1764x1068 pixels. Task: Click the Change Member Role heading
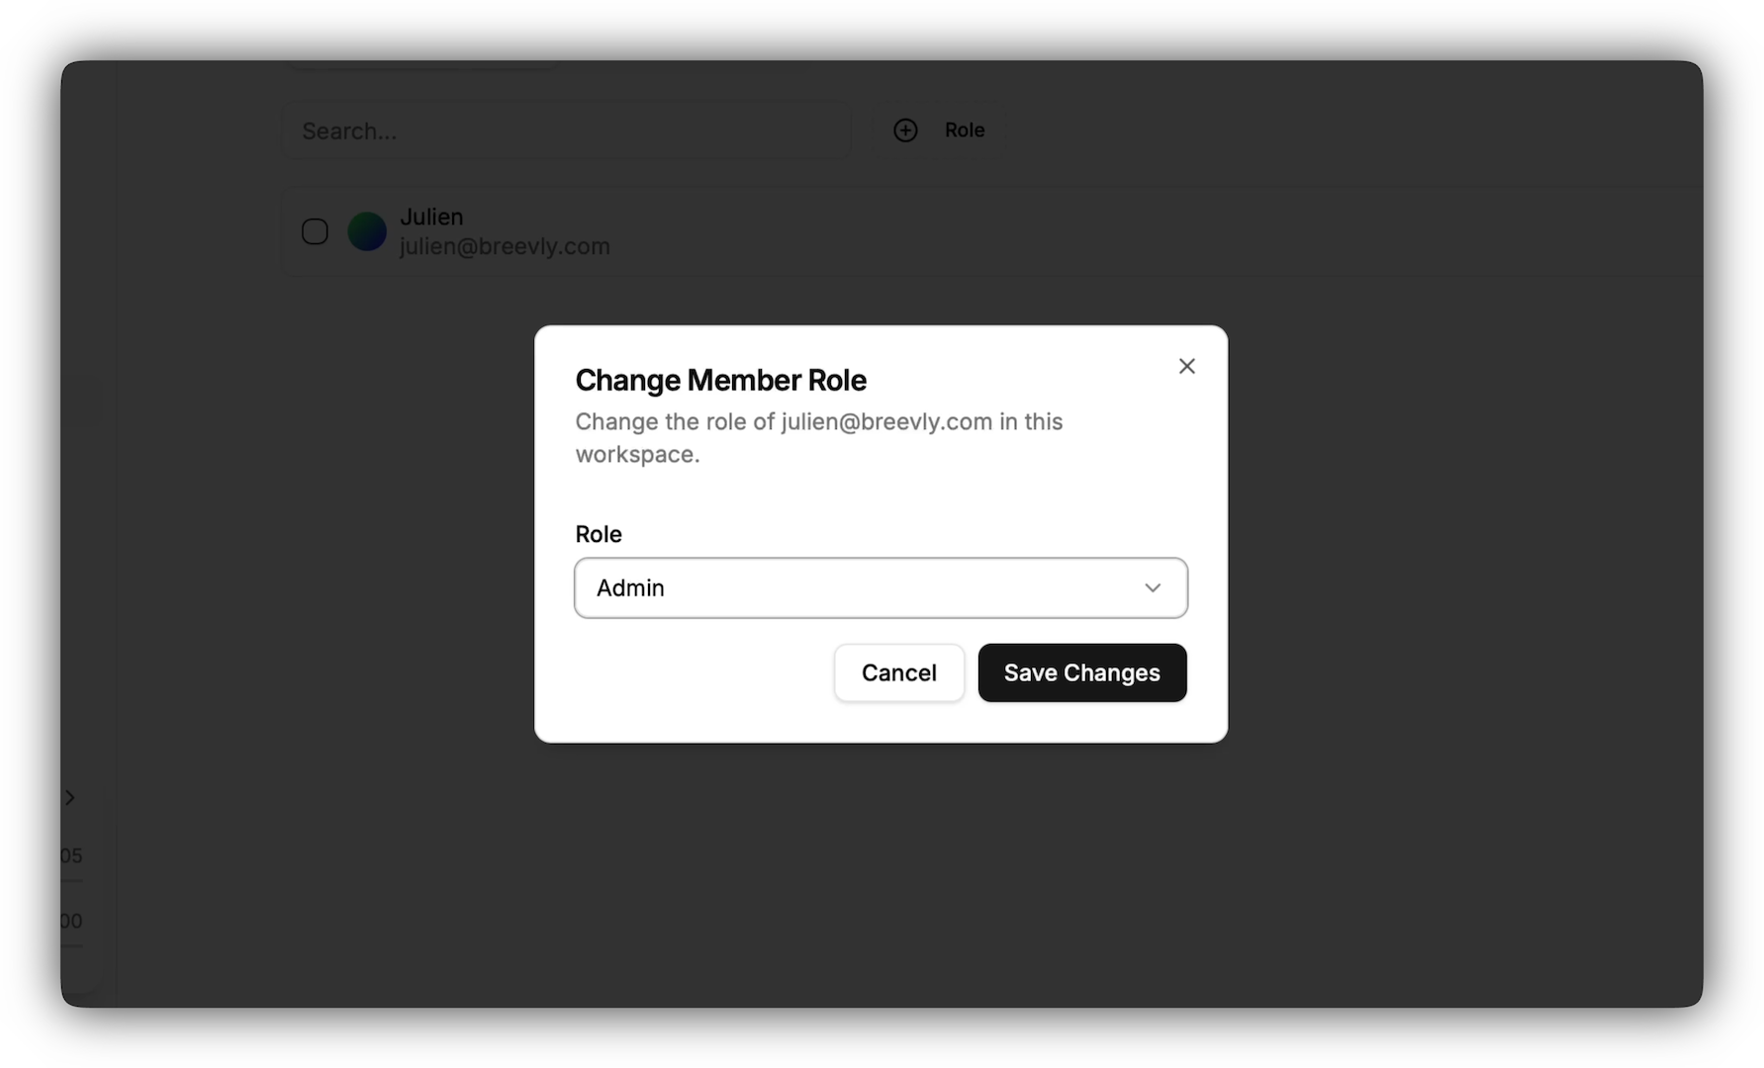pos(720,381)
